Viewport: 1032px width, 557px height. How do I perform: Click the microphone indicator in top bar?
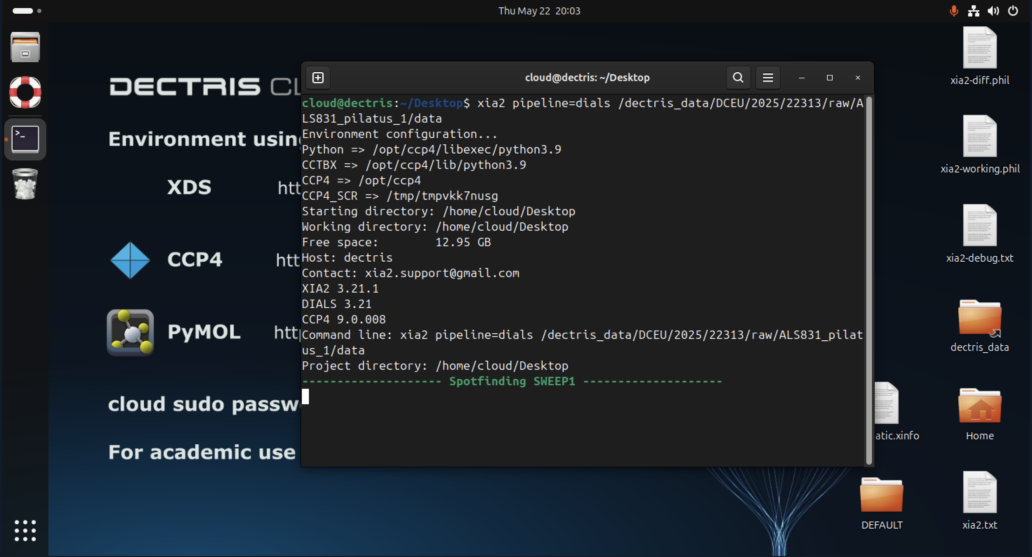pos(954,11)
